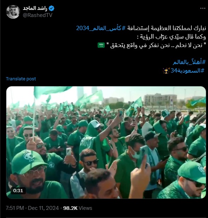
Task: Click Translate post
Action: [21, 79]
